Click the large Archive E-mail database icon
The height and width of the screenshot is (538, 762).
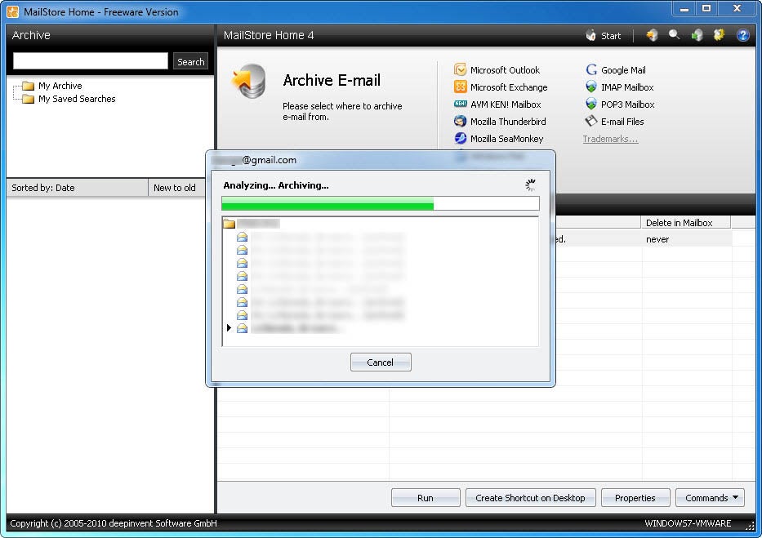click(x=249, y=81)
